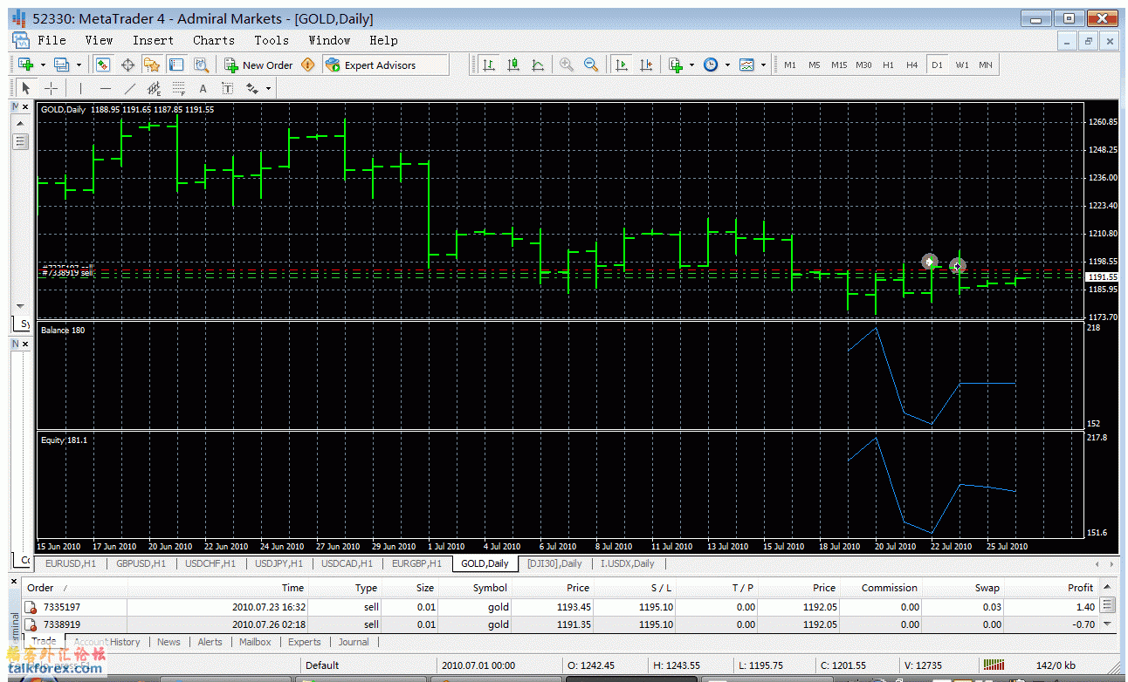This screenshot has height=682, width=1128.
Task: Expand the Indicators dropdown arrow
Action: tap(692, 65)
